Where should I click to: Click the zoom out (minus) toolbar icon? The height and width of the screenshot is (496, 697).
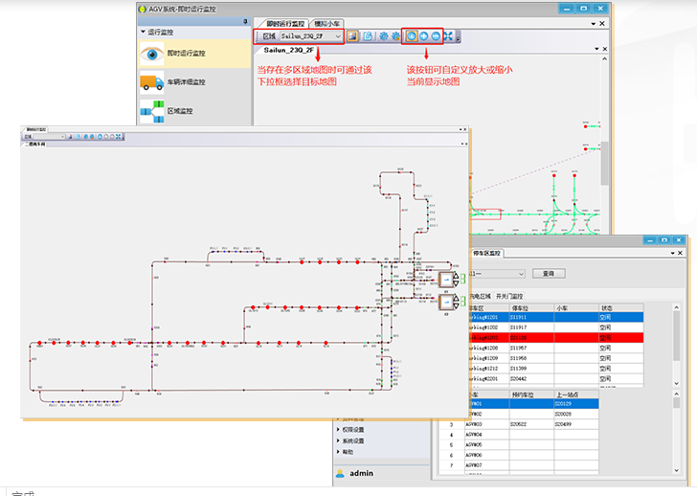(436, 36)
